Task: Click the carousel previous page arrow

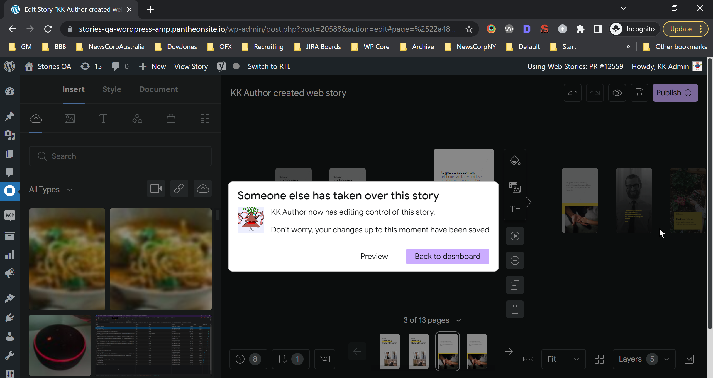Action: pyautogui.click(x=357, y=351)
